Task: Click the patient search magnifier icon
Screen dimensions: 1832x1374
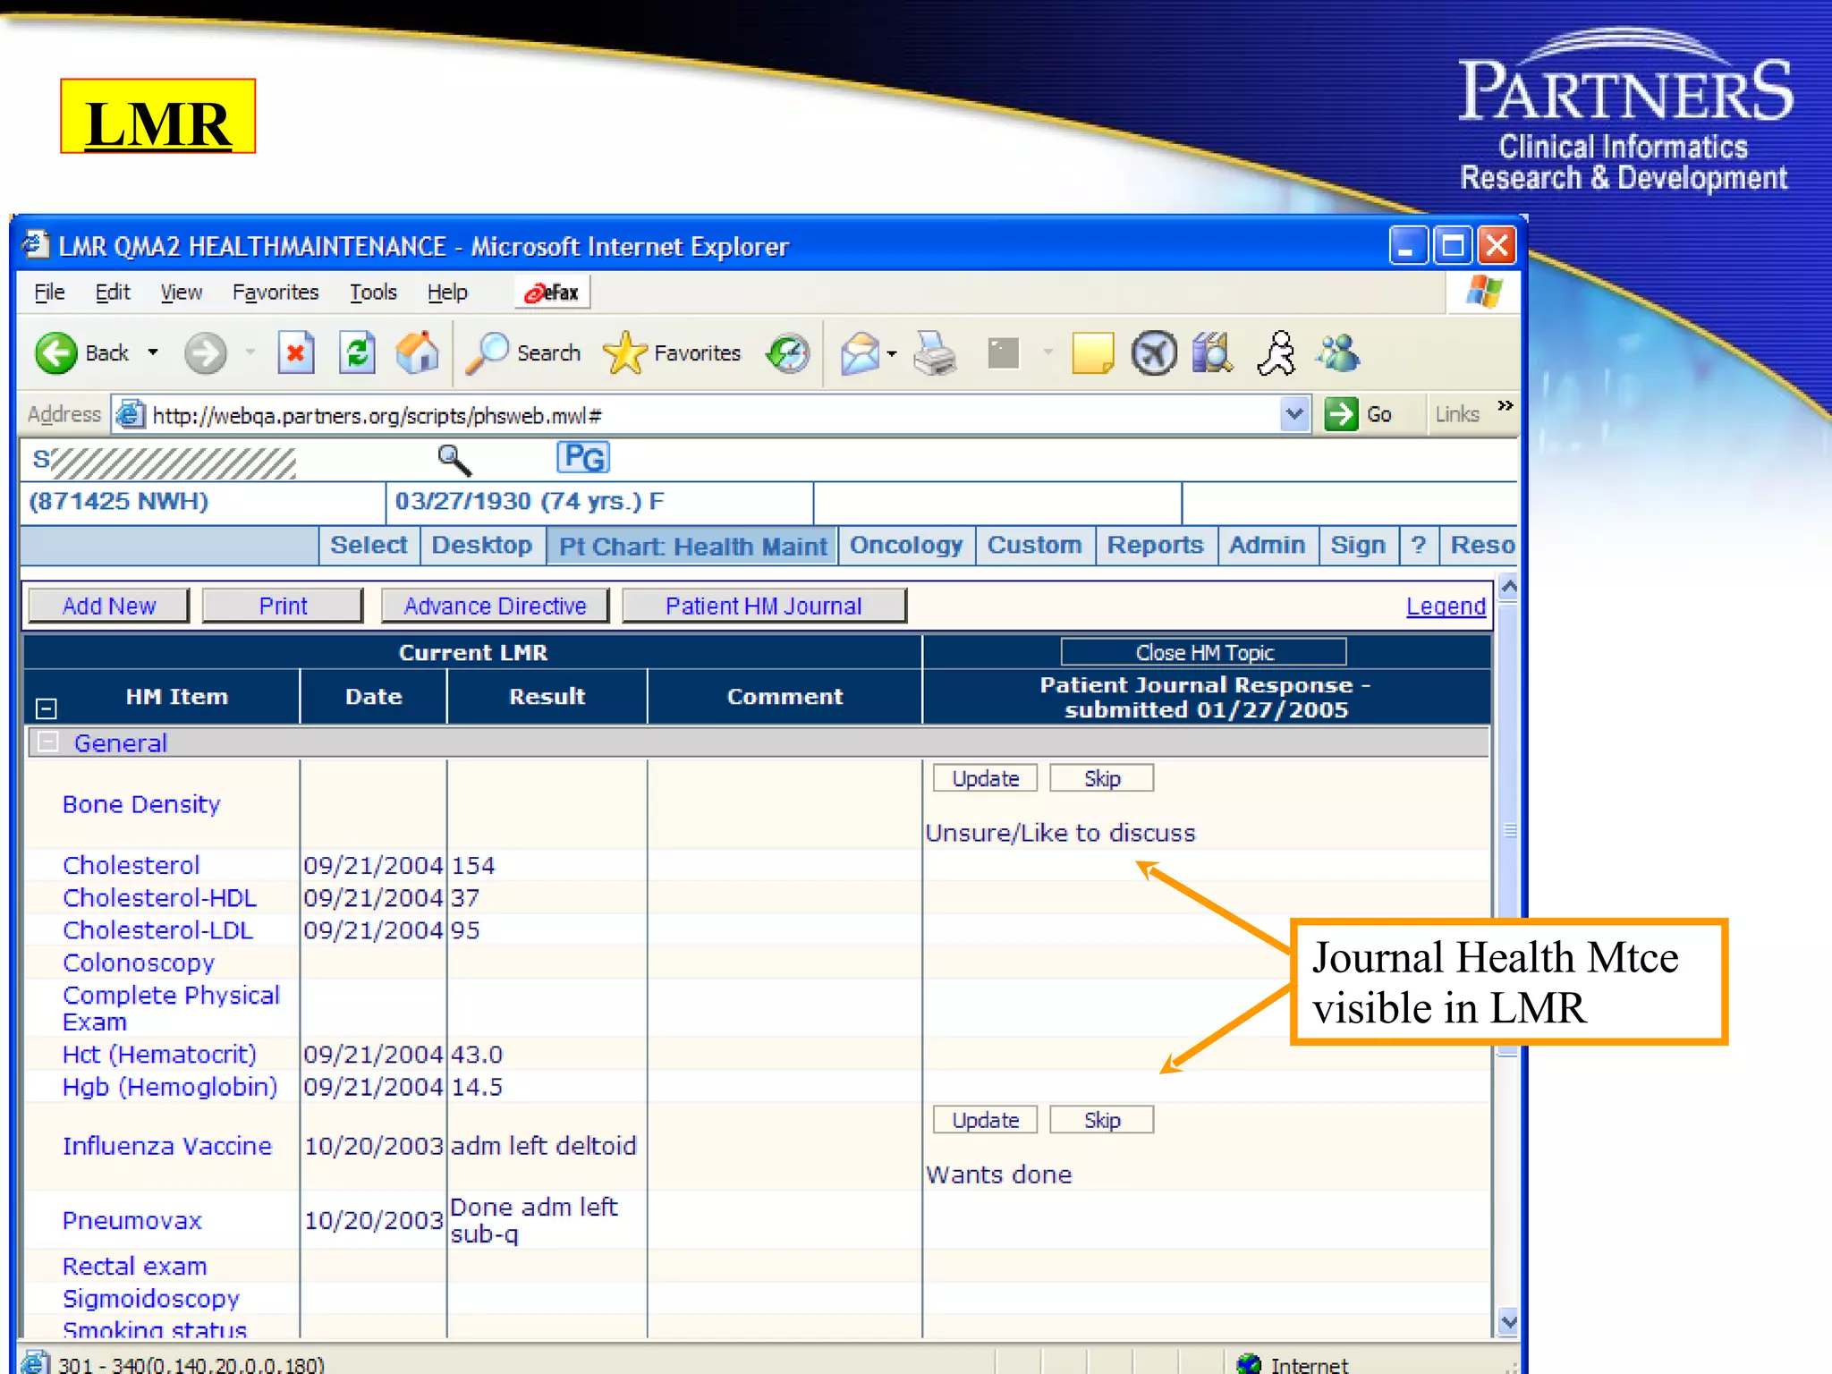Action: pos(454,461)
